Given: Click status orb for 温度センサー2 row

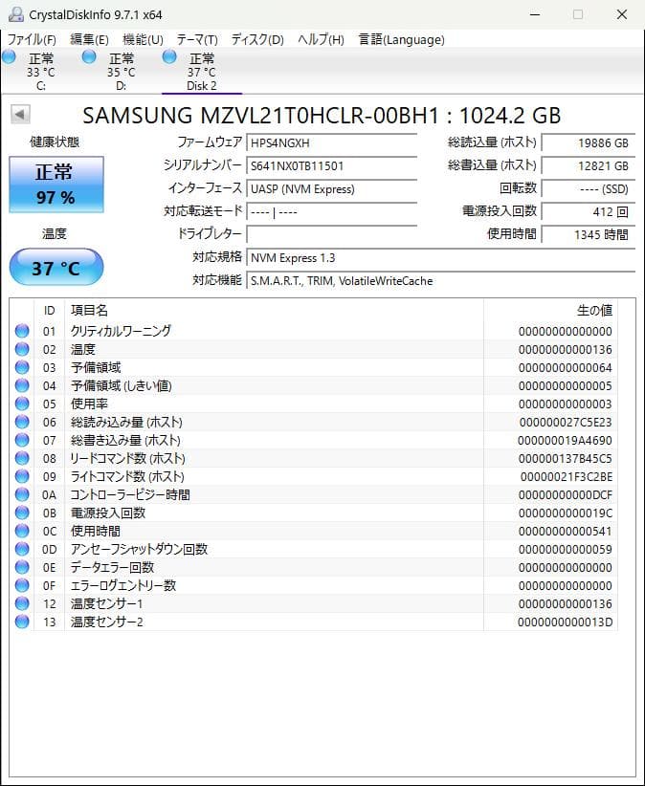Looking at the screenshot, I should 22,622.
